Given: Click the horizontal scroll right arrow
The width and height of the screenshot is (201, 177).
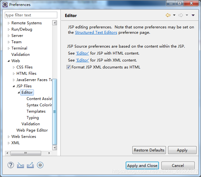Looking at the screenshot, I should pyautogui.click(x=49, y=153).
